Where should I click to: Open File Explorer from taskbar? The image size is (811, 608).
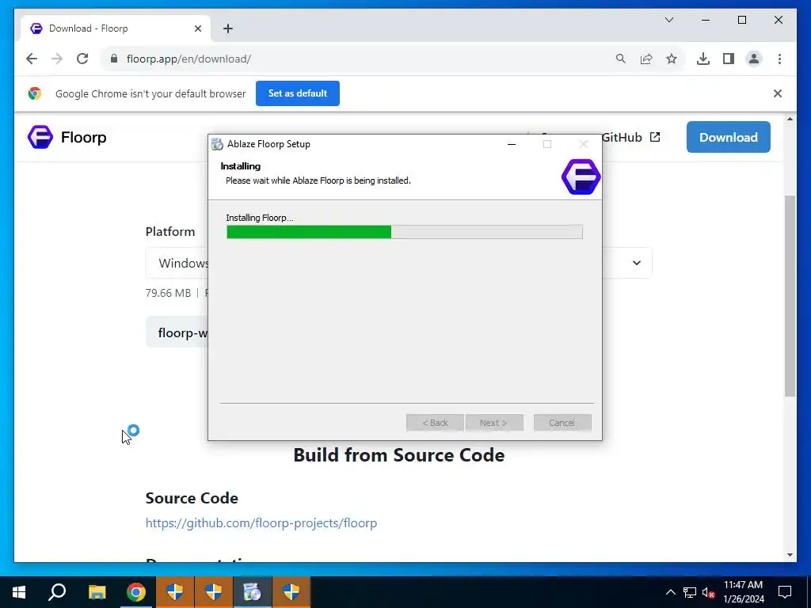(x=97, y=592)
